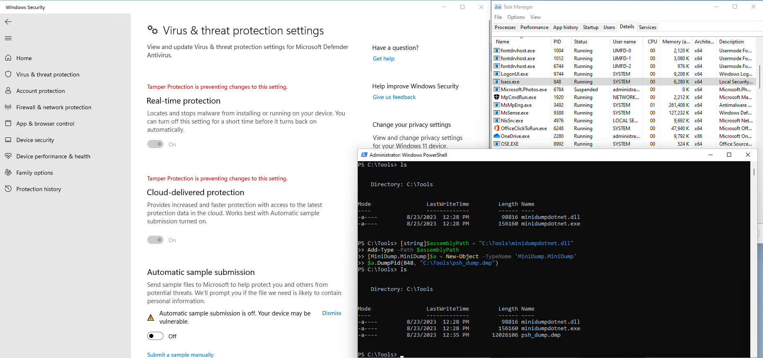Click Submit a sample manually link
Screen dimensions: 763x358
[180, 355]
